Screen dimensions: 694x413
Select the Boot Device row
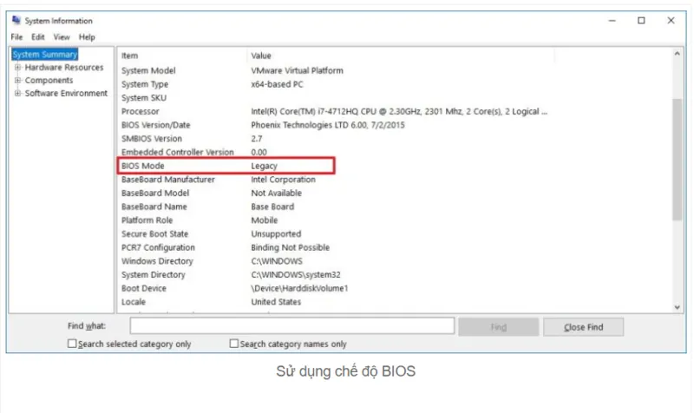(334, 289)
